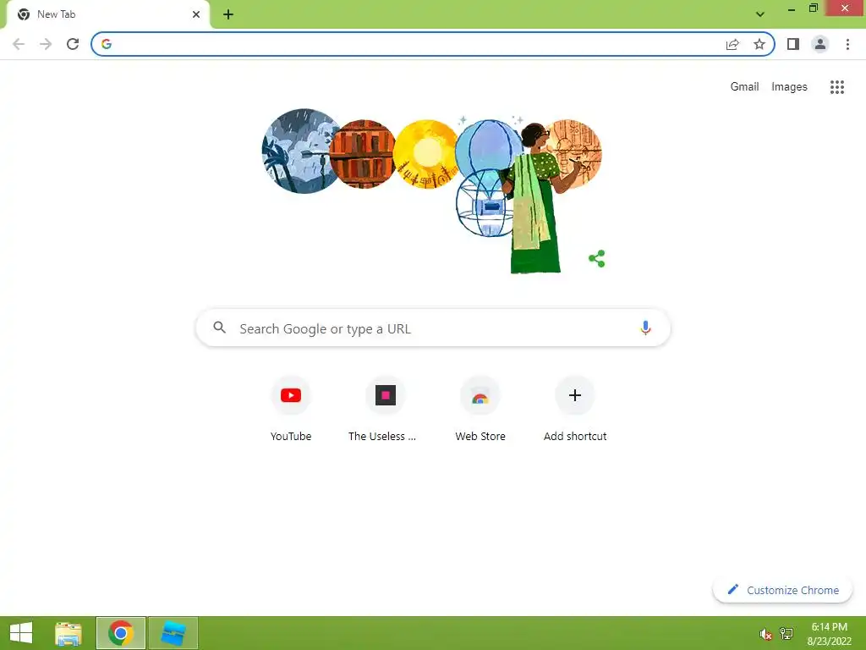Select the New Tab tab
866x650 pixels.
click(107, 14)
